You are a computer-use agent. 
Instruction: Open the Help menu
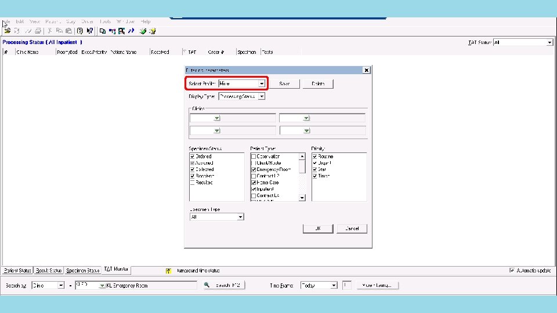[145, 21]
